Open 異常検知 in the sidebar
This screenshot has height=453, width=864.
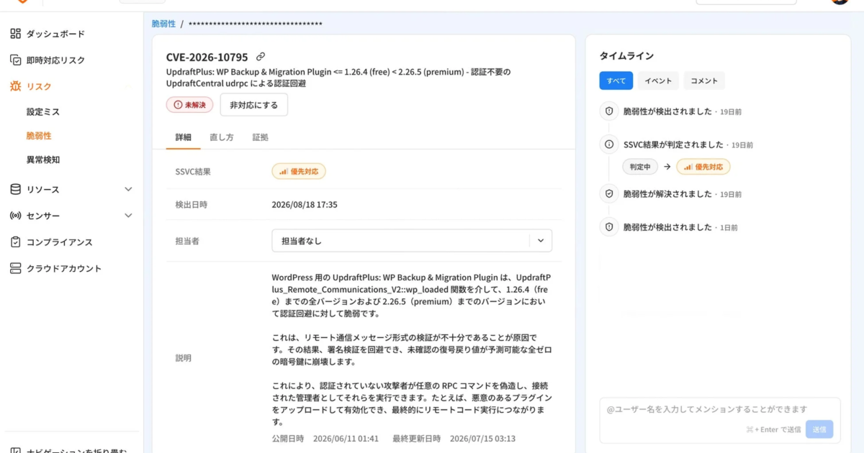43,160
